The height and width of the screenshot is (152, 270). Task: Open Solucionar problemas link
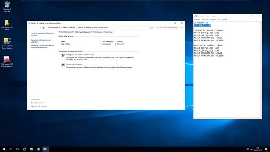[74, 65]
